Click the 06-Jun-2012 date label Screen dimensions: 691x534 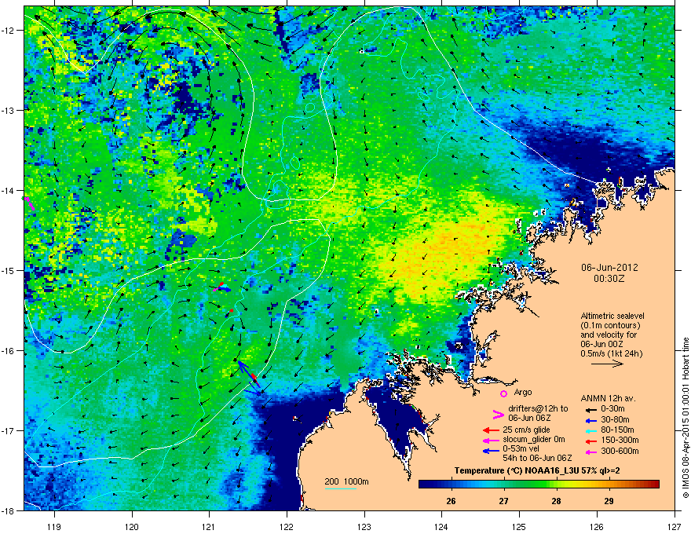point(609,268)
